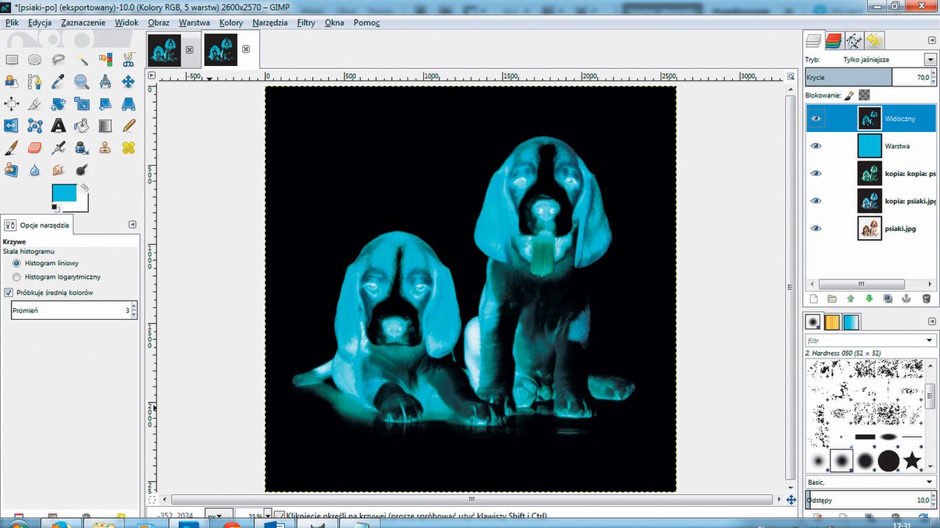Open tool options tab menu arrow
The image size is (940, 528).
[x=133, y=224]
